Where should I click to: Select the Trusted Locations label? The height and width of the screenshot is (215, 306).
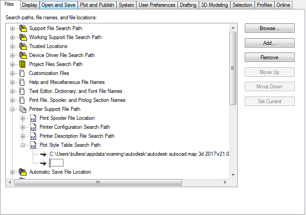click(48, 46)
